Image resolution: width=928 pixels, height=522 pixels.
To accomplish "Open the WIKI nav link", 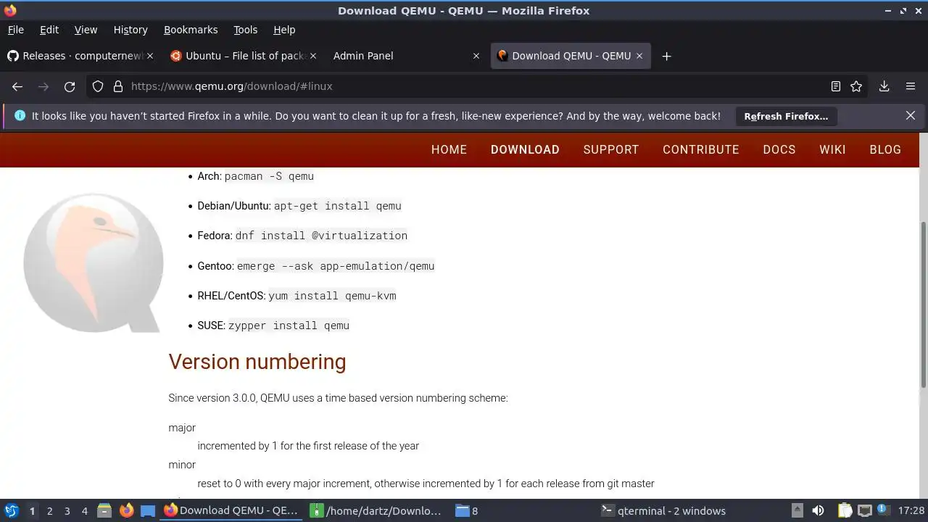I will point(832,149).
